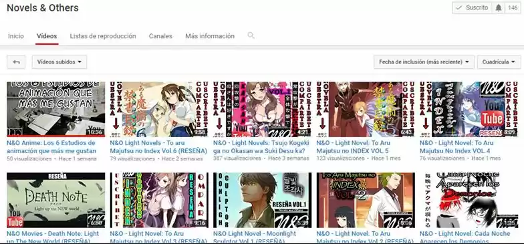Open Moonlight Sculptor Vol.1 title link

[255, 237]
